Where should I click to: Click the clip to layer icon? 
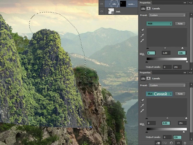158,143
